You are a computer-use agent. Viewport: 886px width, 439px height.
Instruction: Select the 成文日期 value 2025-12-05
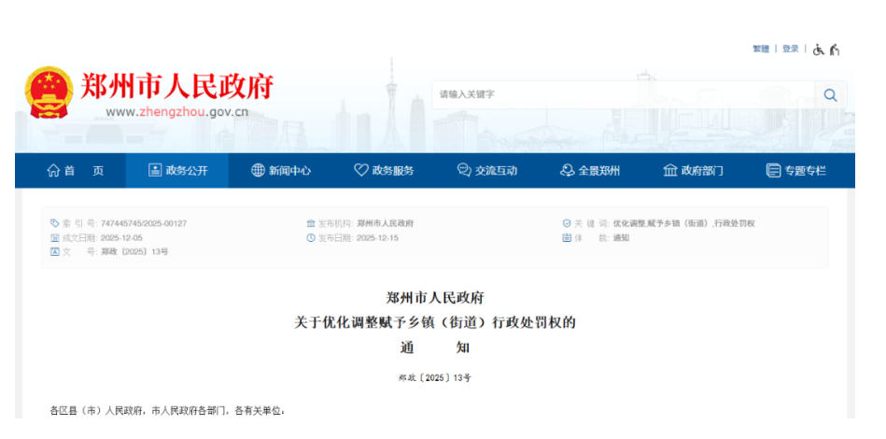[121, 238]
